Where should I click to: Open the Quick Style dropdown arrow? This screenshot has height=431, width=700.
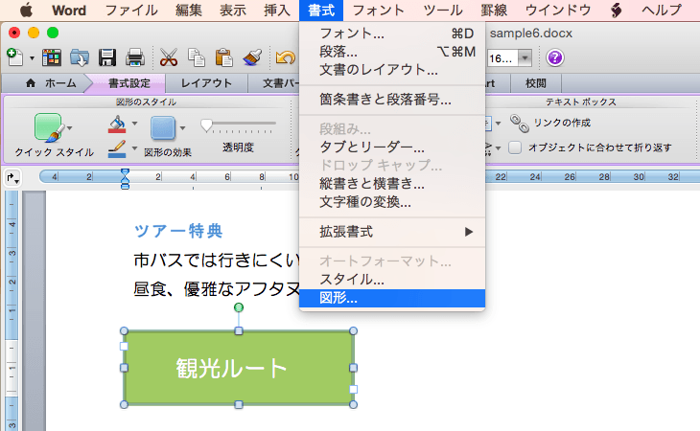pyautogui.click(x=70, y=128)
